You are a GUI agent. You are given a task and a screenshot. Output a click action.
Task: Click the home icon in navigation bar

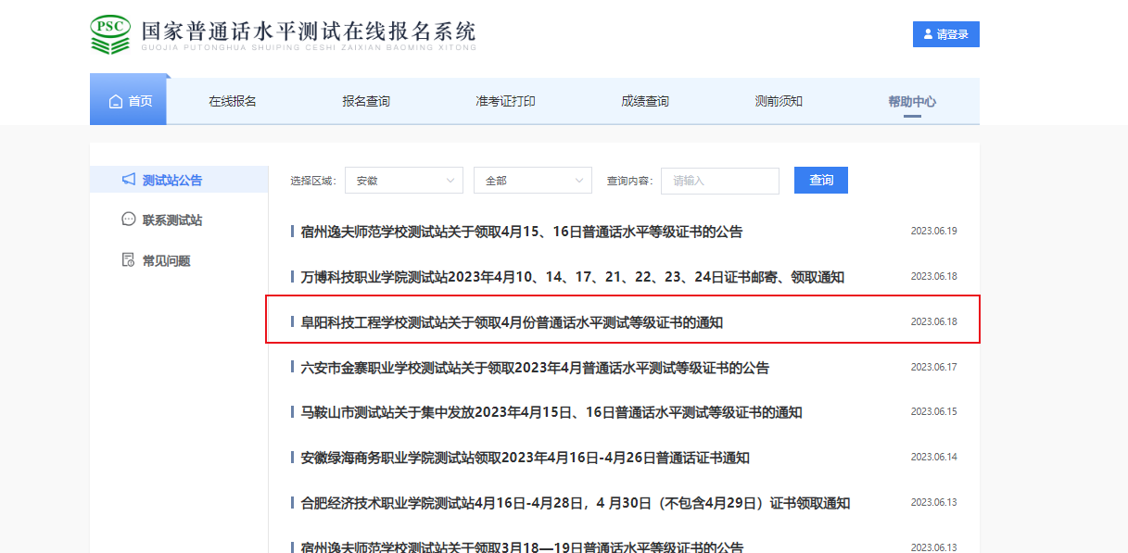click(x=116, y=102)
